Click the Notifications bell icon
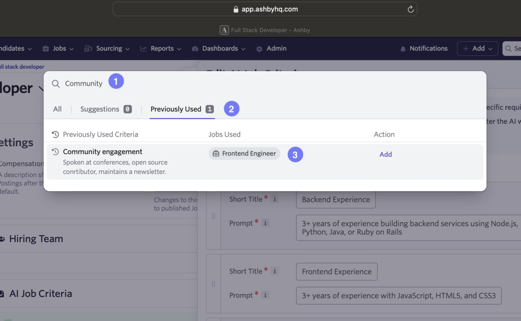521x321 pixels. [403, 49]
